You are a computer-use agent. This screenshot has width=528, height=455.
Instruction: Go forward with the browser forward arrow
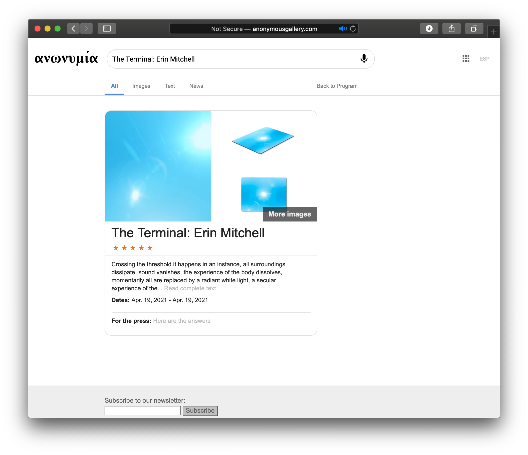click(x=86, y=29)
